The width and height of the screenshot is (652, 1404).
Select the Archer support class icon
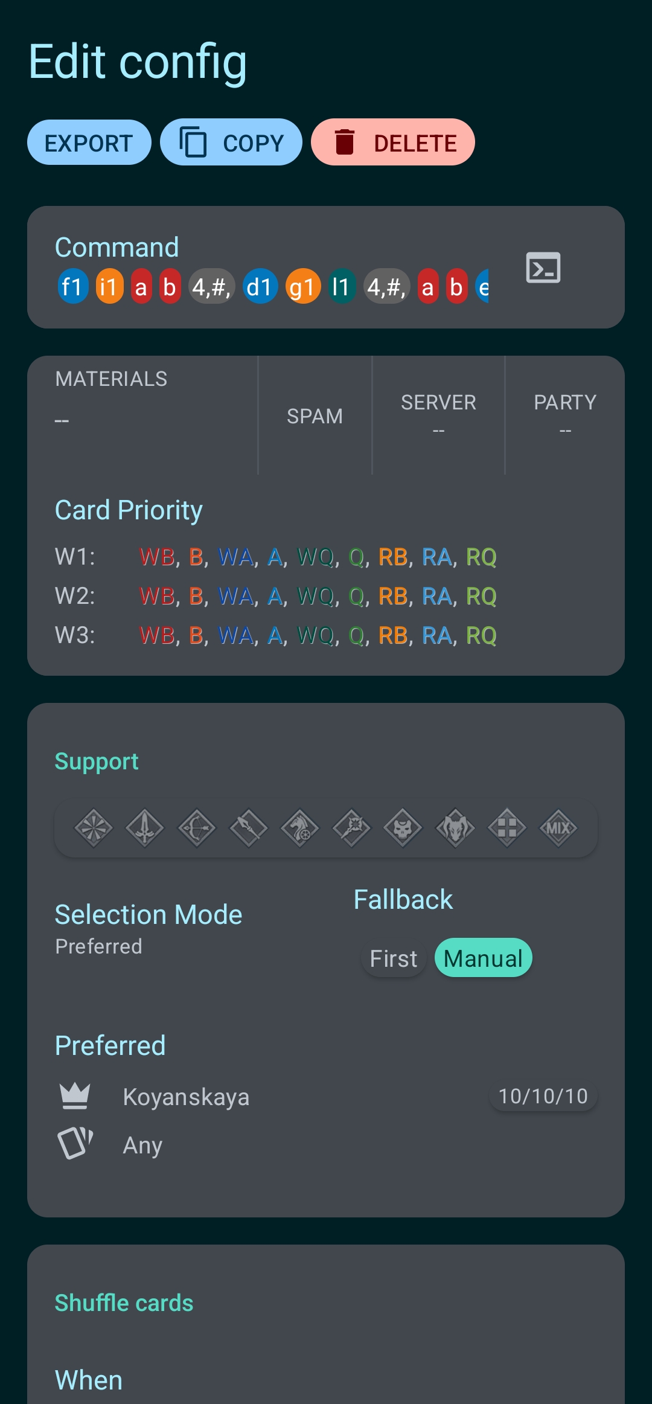[197, 829]
